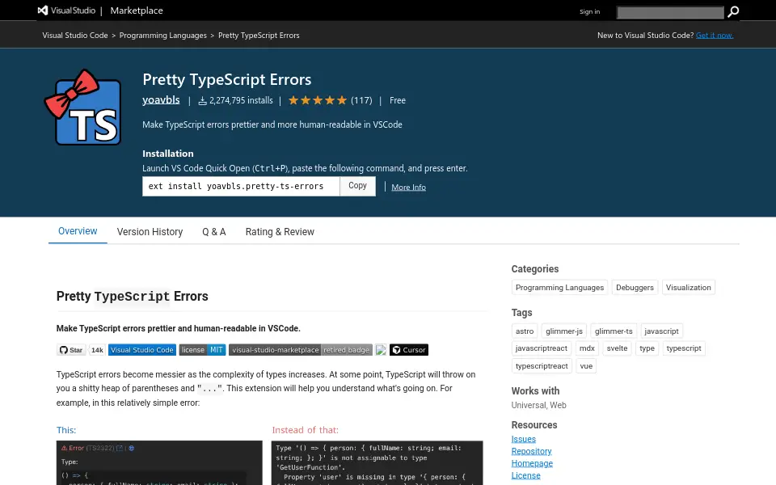Click the Get it now link
Viewport: 776px width, 485px height.
pyautogui.click(x=715, y=35)
